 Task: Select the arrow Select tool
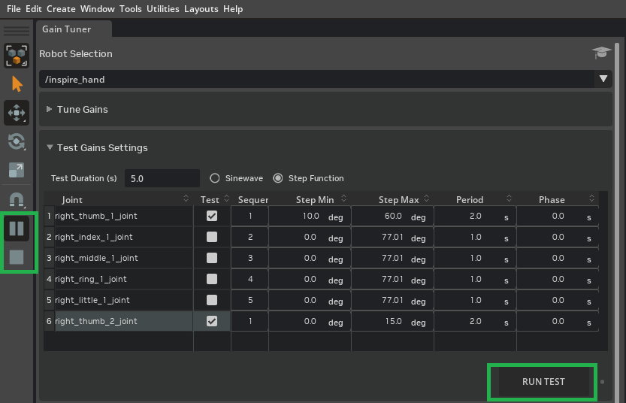17,83
